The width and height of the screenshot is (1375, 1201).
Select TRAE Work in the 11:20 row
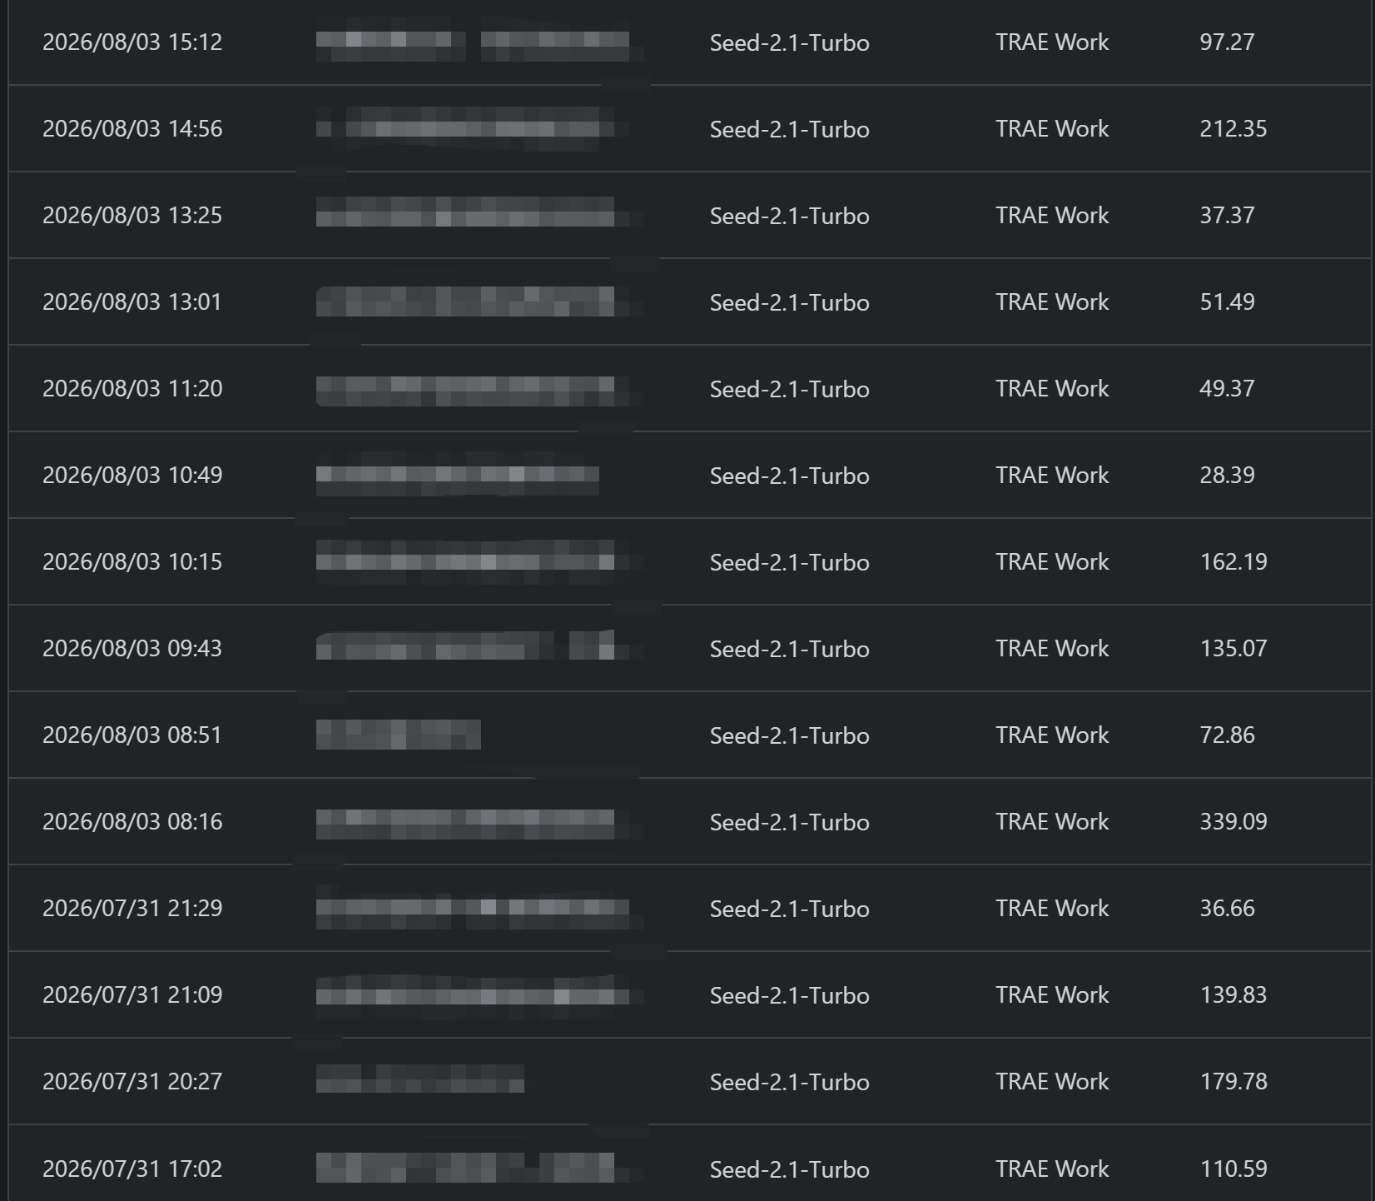[x=1052, y=389]
